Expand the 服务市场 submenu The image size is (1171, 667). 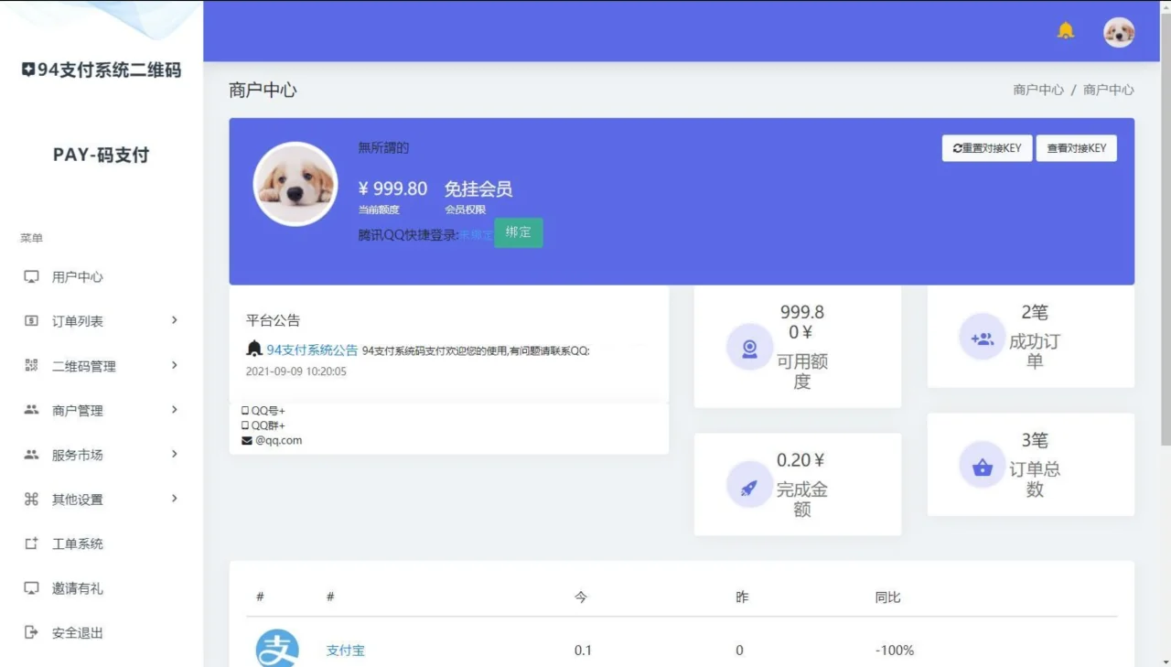tap(101, 455)
